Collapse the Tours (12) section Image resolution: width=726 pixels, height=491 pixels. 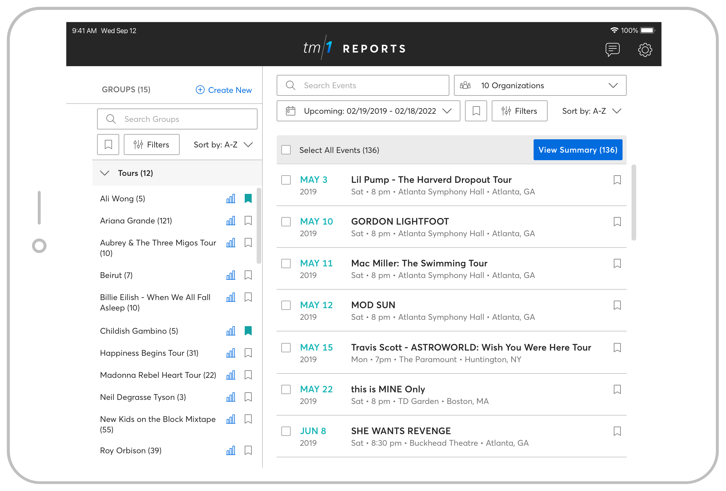105,173
